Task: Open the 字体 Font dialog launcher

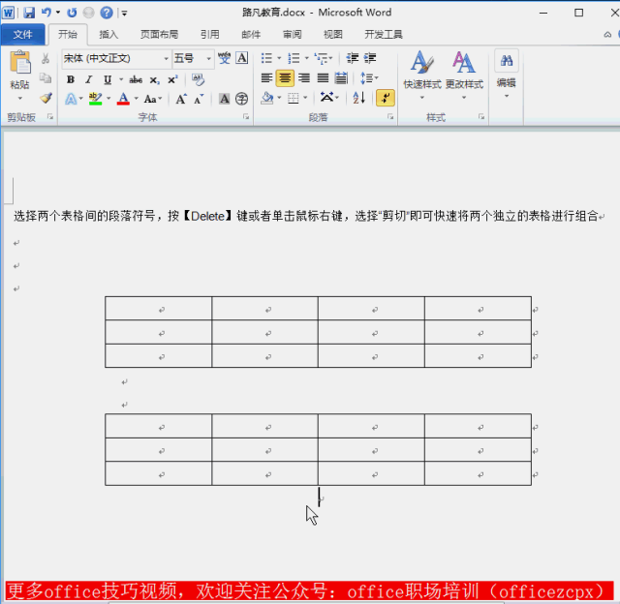Action: [246, 116]
